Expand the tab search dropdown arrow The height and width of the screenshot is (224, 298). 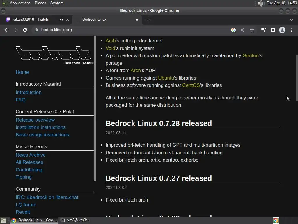pyautogui.click(x=291, y=20)
